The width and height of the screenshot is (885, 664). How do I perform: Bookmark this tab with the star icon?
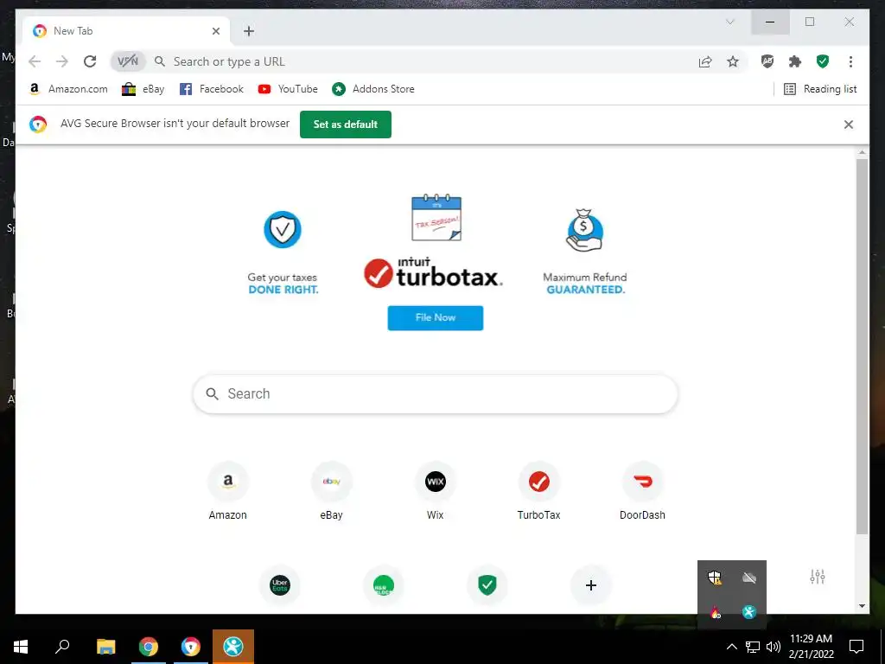[x=733, y=61]
